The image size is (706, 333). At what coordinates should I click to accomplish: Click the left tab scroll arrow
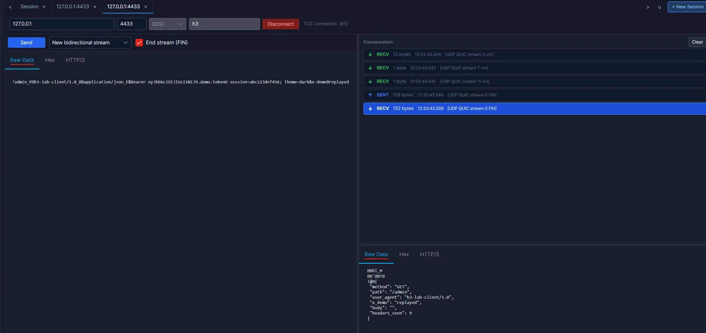point(10,7)
